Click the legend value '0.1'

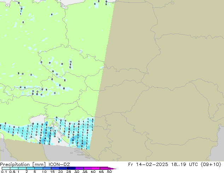(x=4, y=172)
